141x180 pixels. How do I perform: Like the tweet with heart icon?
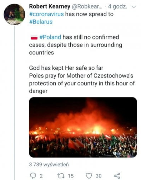tap(89, 176)
